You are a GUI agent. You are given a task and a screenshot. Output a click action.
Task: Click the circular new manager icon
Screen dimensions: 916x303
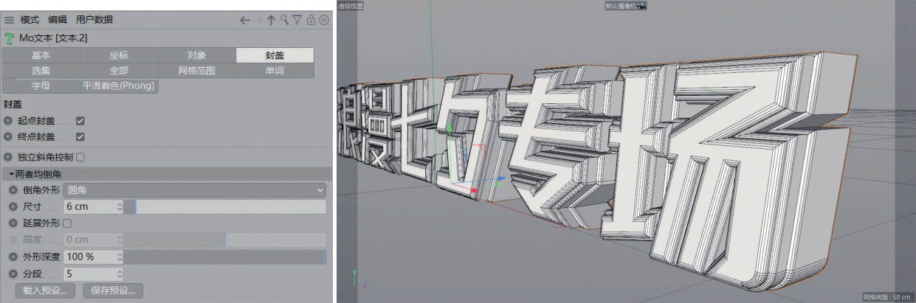323,20
